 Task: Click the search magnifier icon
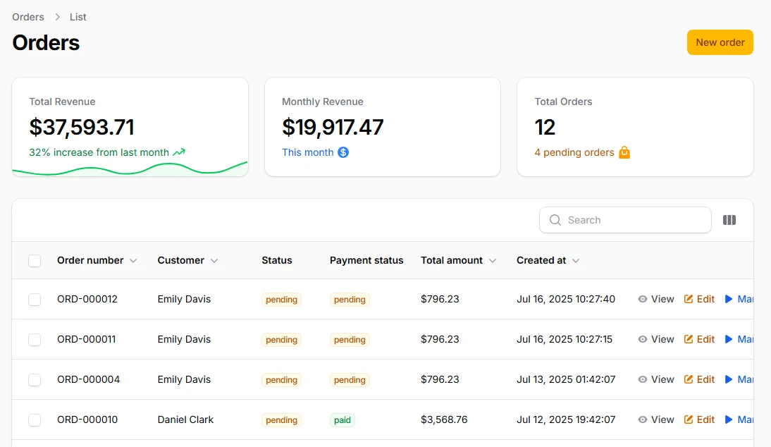click(x=555, y=220)
